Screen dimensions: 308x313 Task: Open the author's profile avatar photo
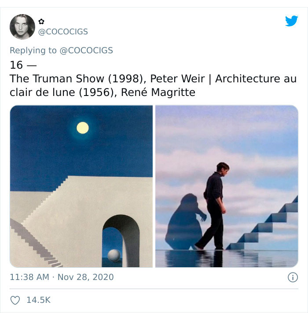coord(22,27)
